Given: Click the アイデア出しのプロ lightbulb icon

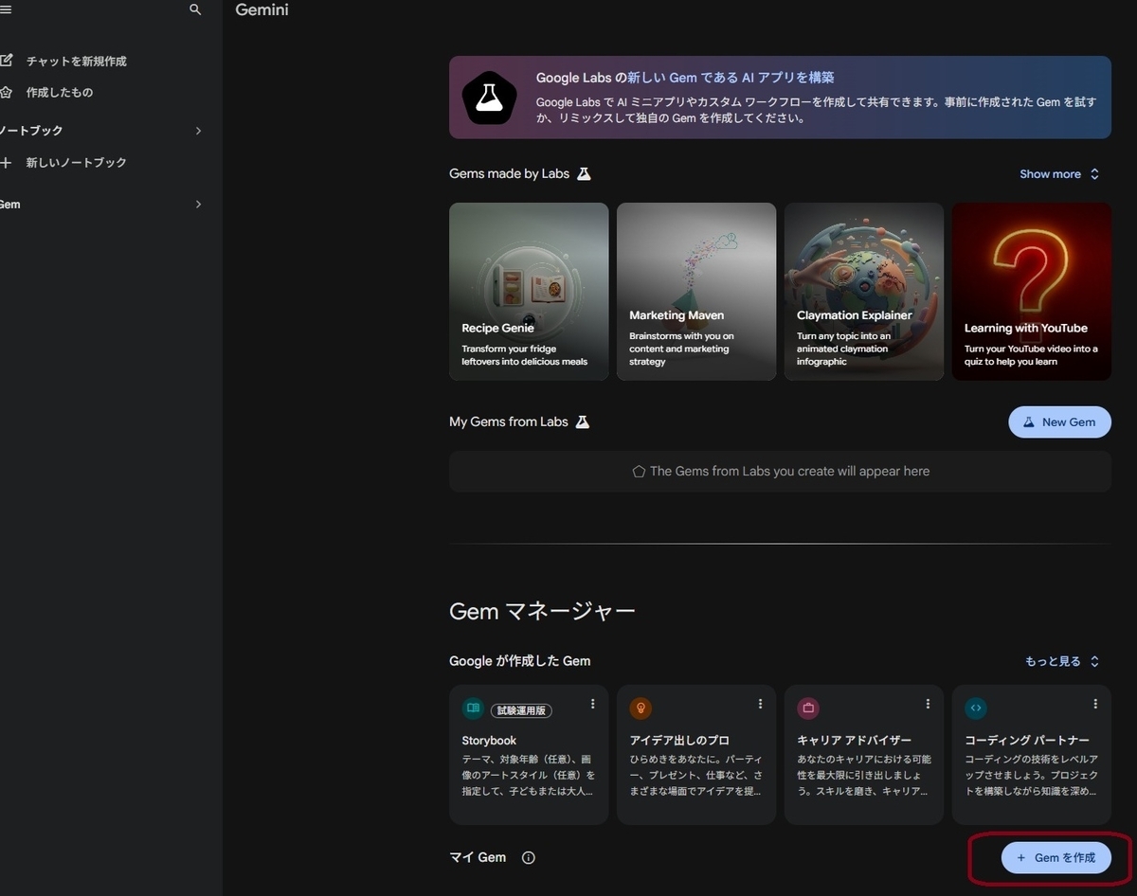Looking at the screenshot, I should [x=641, y=708].
